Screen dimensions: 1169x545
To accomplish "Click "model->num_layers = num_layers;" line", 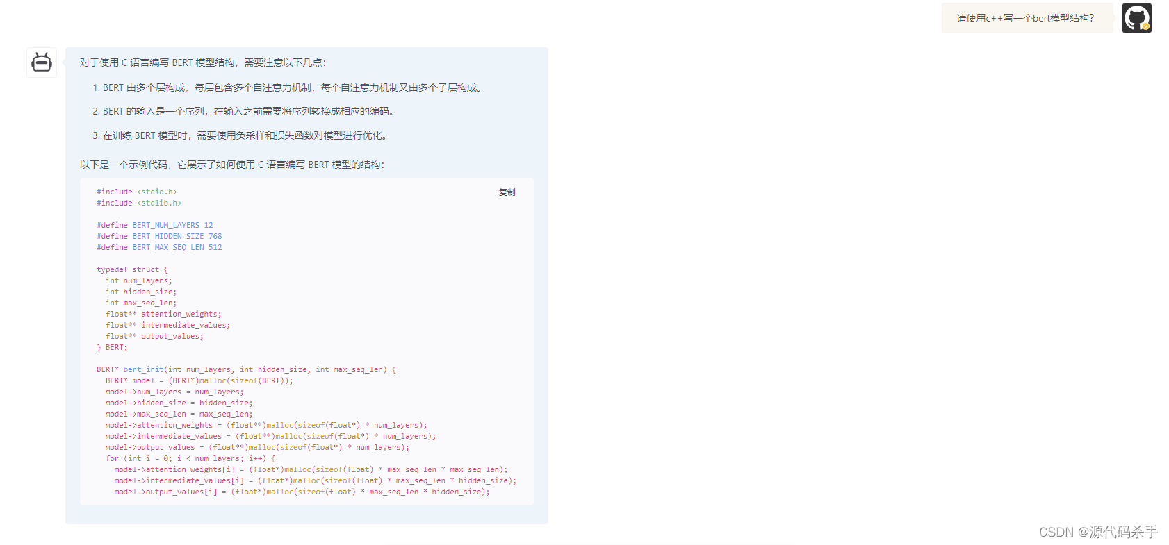I will click(x=174, y=392).
